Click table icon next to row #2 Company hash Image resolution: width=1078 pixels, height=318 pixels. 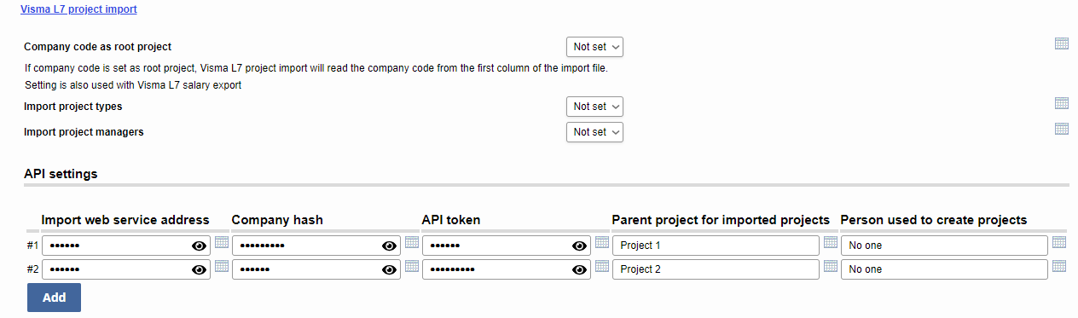coord(412,266)
